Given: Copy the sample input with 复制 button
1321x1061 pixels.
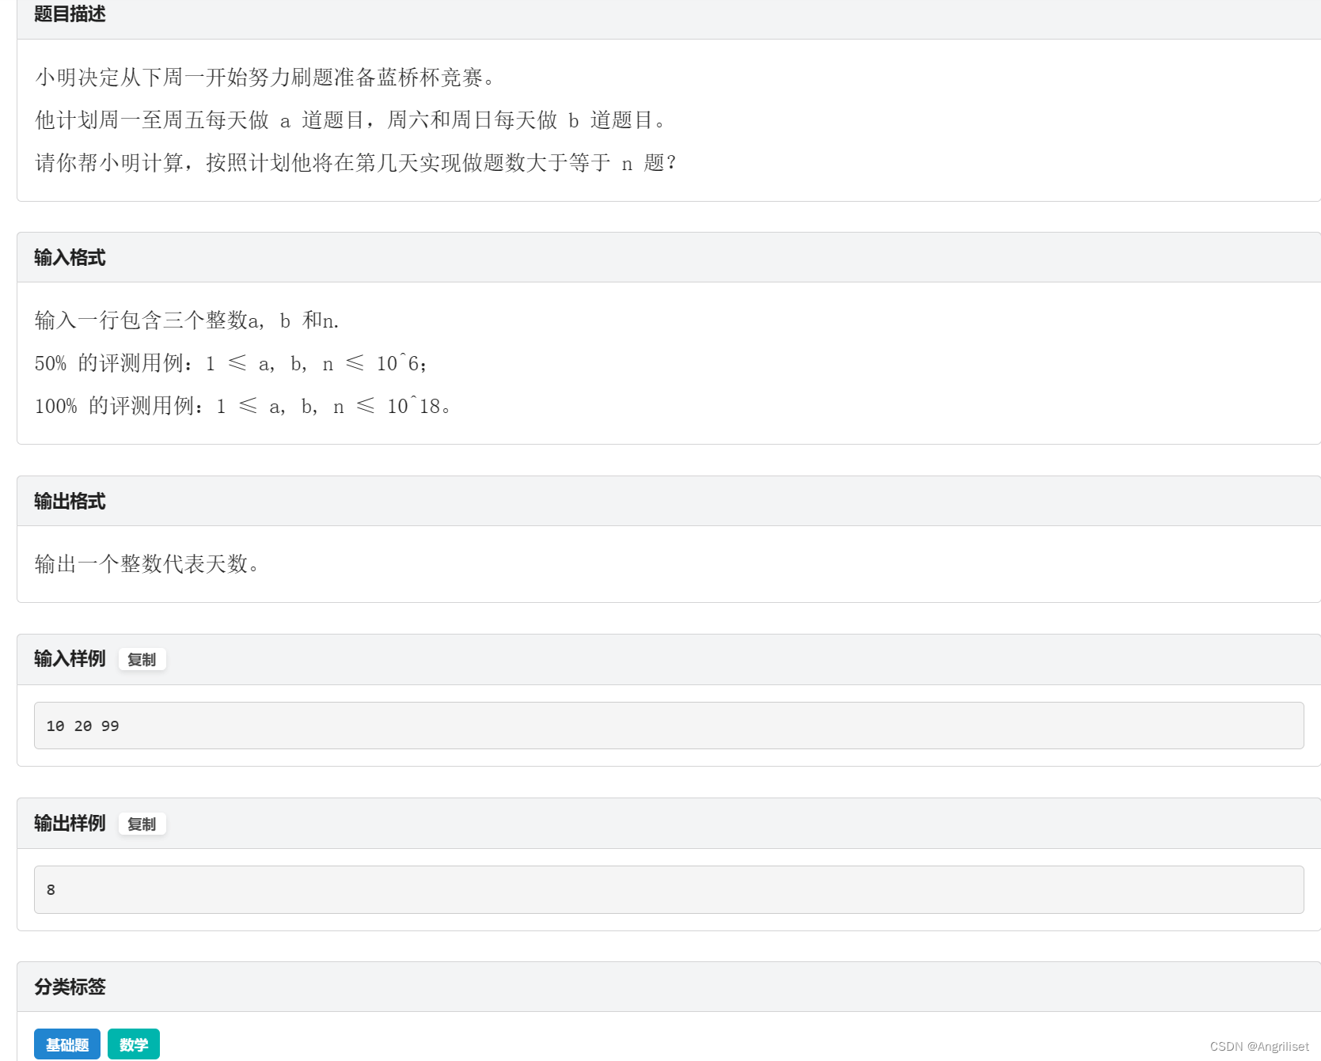Looking at the screenshot, I should [x=142, y=659].
